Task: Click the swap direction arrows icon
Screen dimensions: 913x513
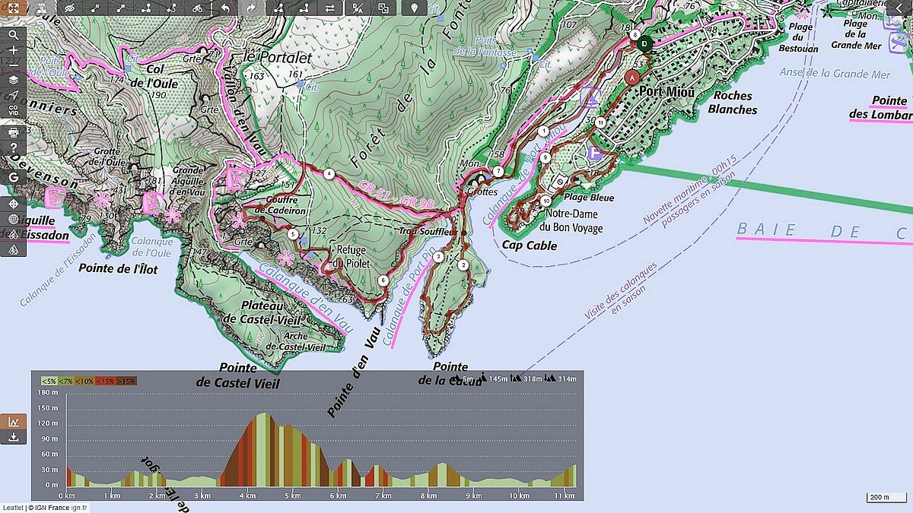Action: pos(329,8)
